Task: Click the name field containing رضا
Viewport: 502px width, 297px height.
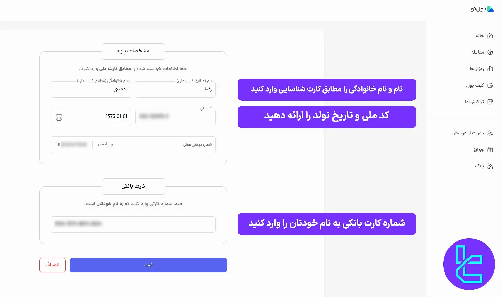Action: (175, 89)
